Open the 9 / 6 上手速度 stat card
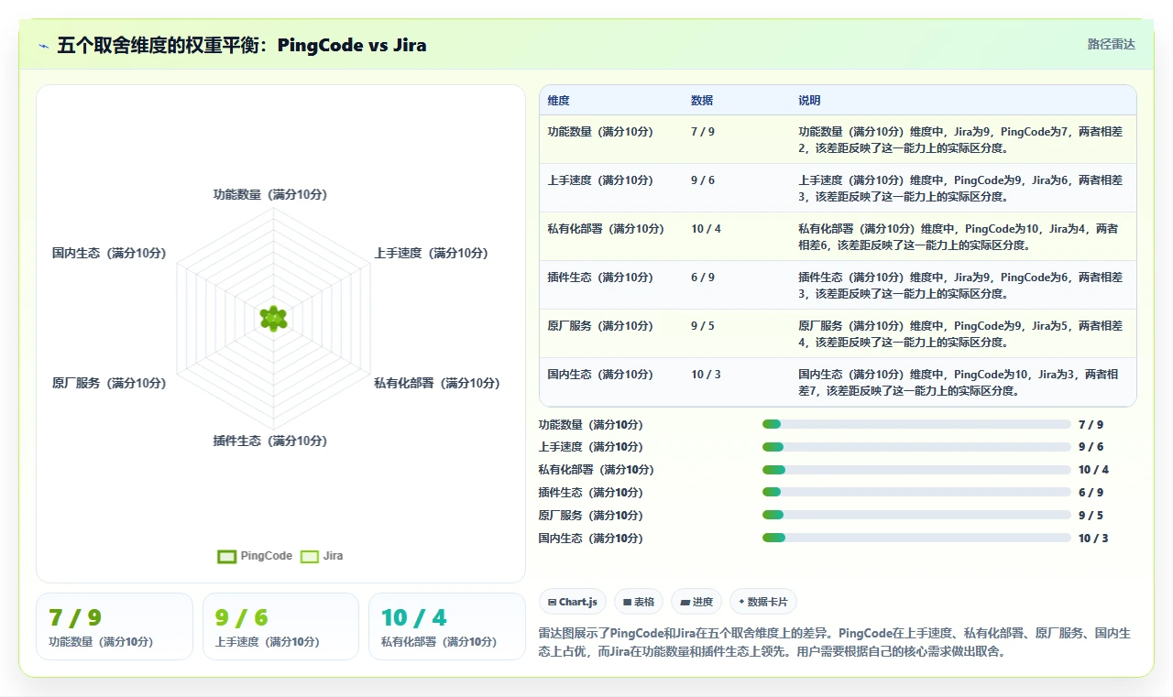The image size is (1173, 697). pos(280,626)
